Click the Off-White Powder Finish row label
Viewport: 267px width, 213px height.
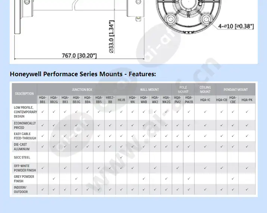[25, 168]
